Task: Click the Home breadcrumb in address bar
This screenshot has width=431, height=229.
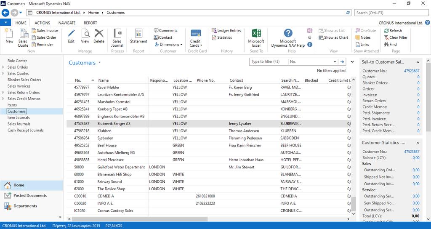Action: (x=93, y=13)
